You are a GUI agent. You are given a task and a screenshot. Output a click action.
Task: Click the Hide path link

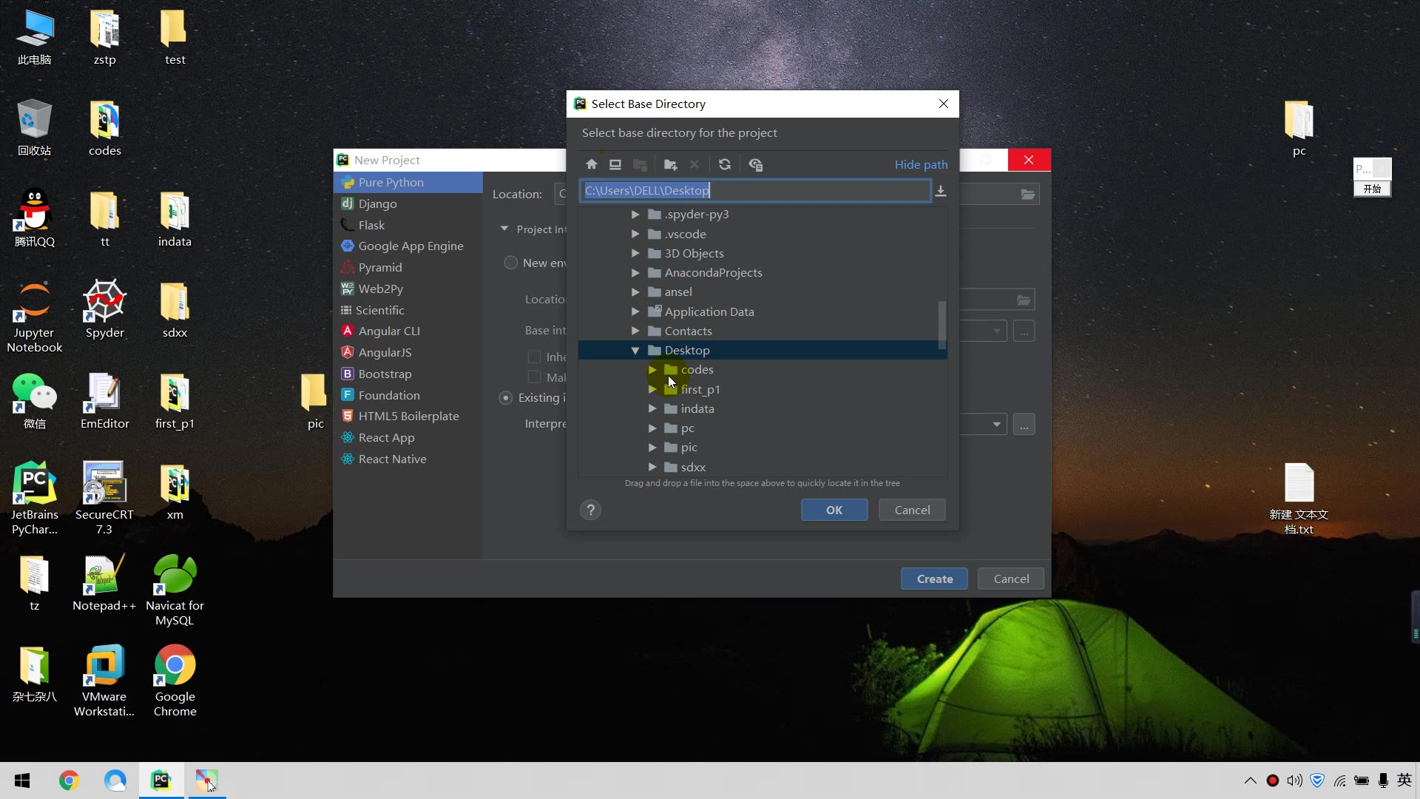pyautogui.click(x=920, y=164)
